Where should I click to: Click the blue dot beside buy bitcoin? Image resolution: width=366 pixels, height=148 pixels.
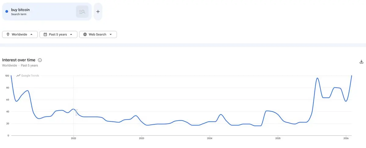tap(7, 12)
